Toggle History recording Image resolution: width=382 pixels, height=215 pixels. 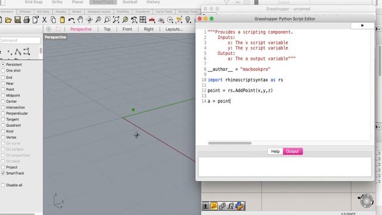tap(153, 2)
